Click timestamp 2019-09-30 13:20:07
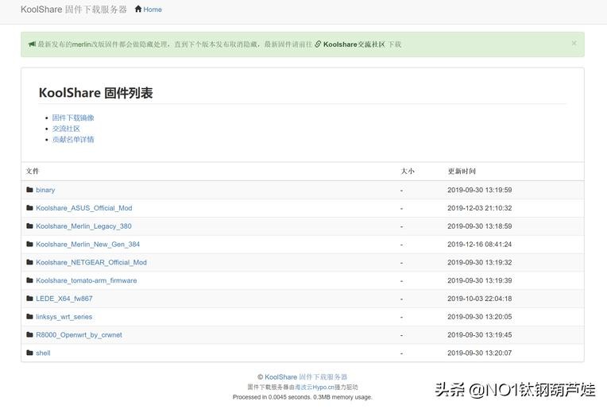This screenshot has width=607, height=409. tap(480, 353)
